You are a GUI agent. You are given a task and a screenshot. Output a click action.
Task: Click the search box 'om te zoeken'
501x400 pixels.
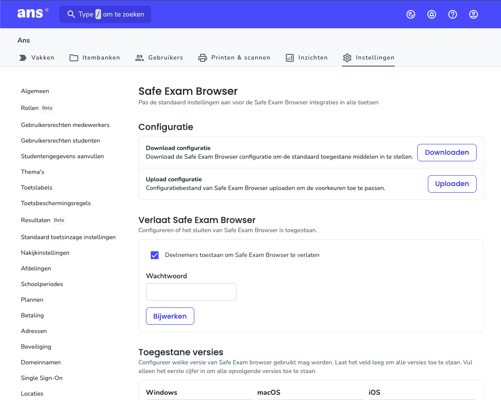tap(105, 14)
